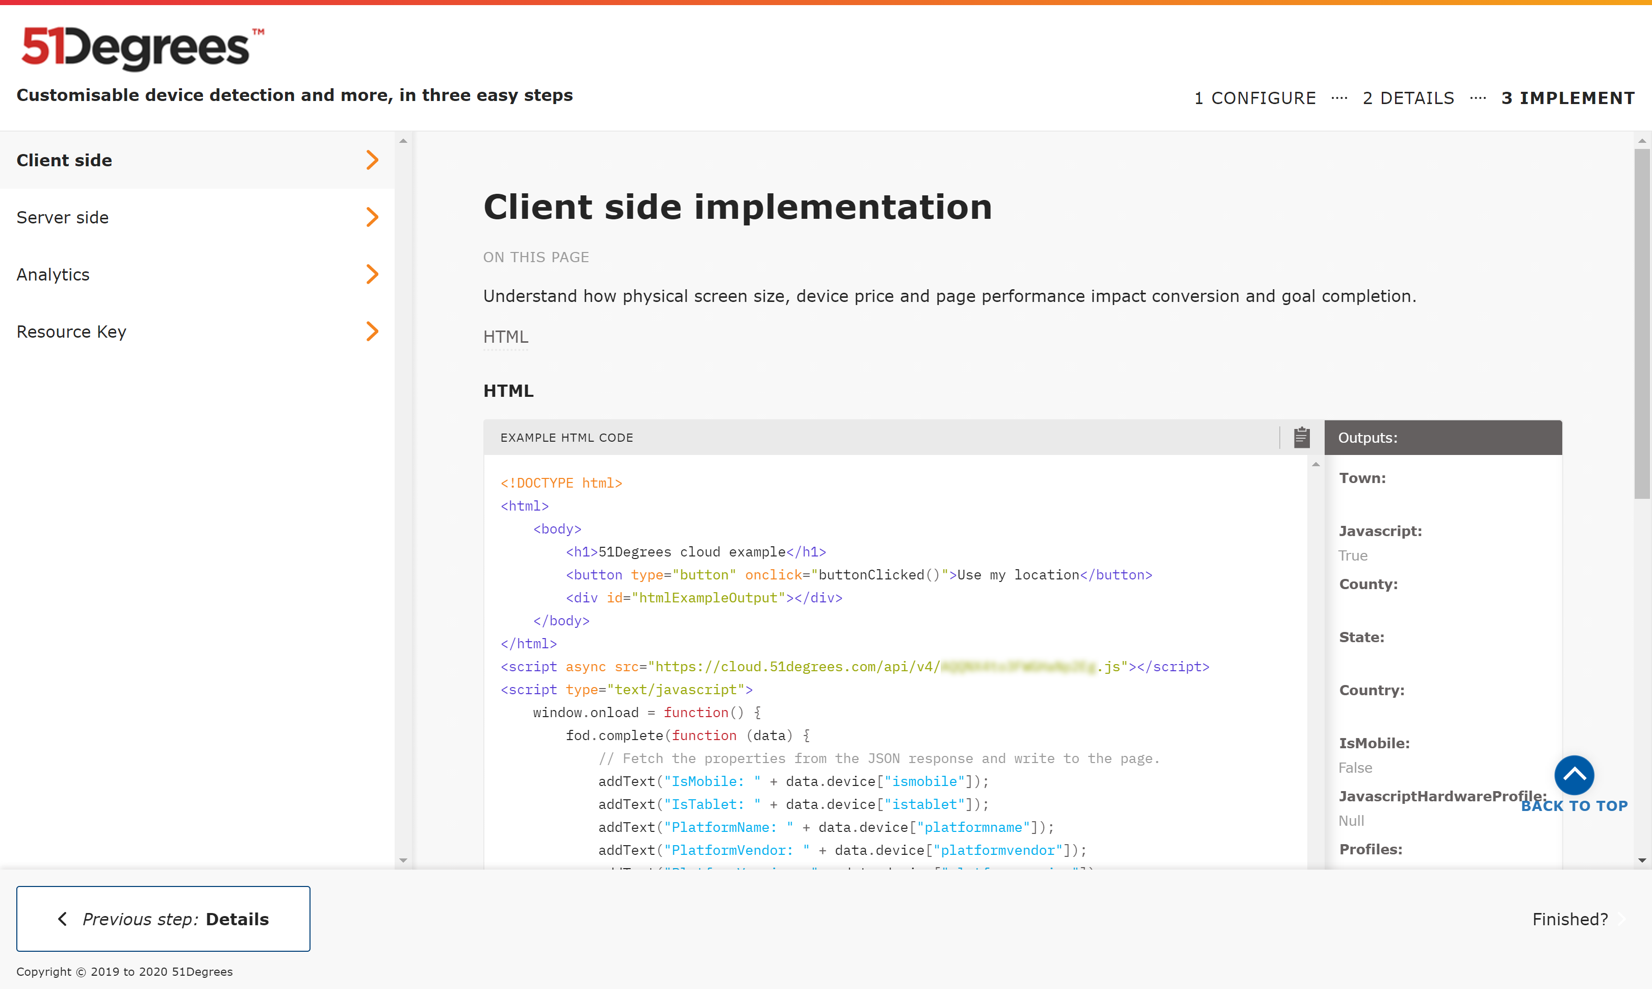Click the EXAMPLE HTML CODE header label
Viewport: 1652px width, 989px height.
point(567,438)
